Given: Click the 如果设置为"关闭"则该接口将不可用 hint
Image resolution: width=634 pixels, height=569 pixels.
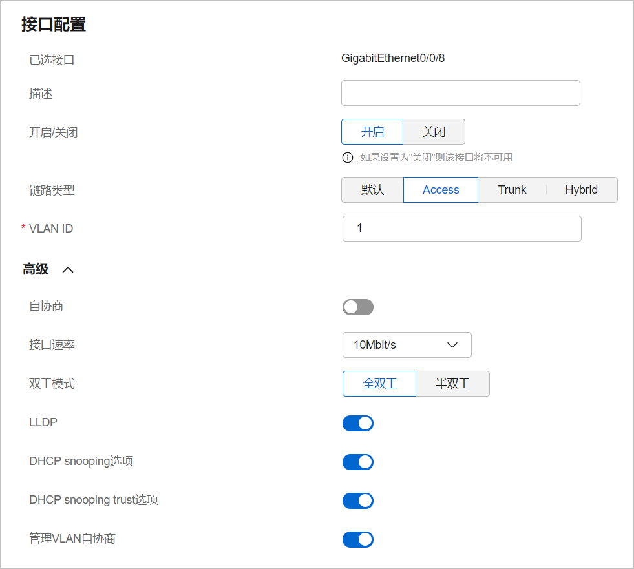Looking at the screenshot, I should 436,158.
